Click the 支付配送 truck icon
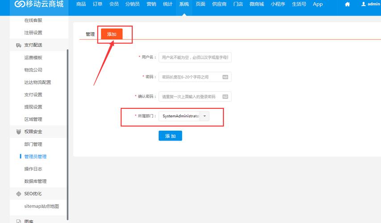This screenshot has height=223, width=381. coord(18,45)
